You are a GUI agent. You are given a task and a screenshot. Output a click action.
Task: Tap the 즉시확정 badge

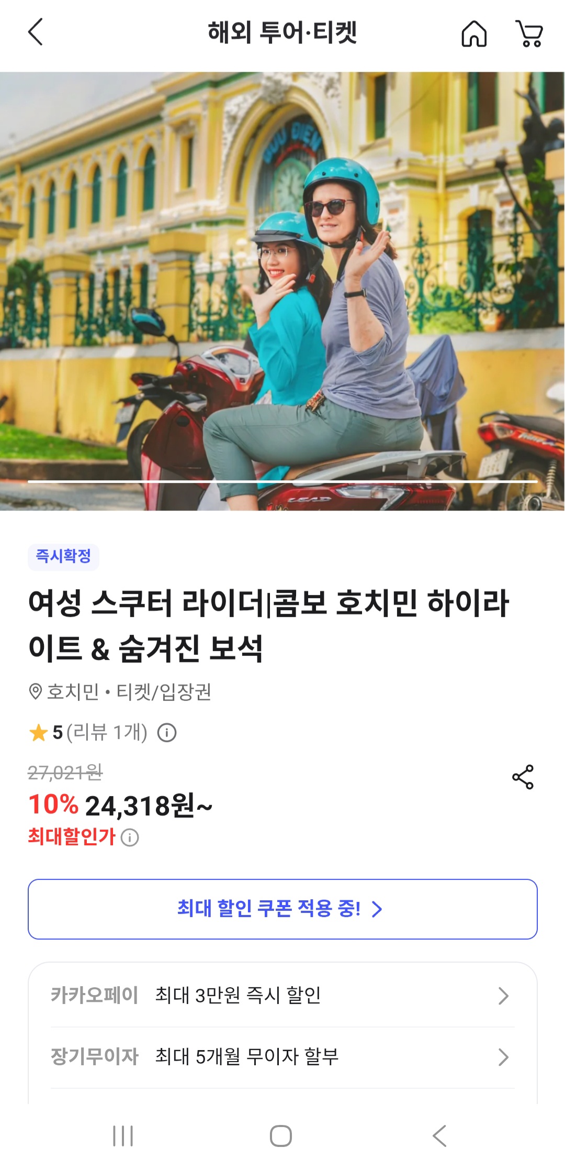click(x=63, y=556)
